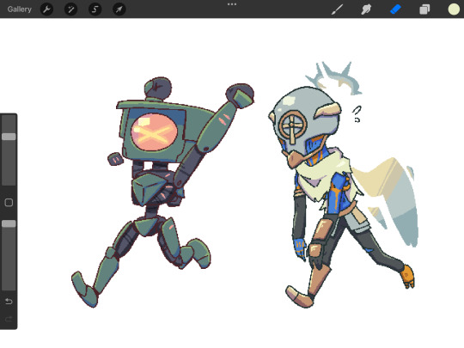464x348 pixels.
Task: Select the Smudge tool
Action: (x=366, y=9)
